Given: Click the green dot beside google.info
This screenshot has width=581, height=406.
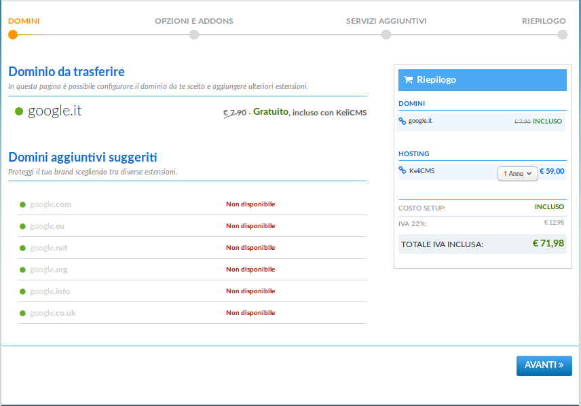Looking at the screenshot, I should pyautogui.click(x=22, y=291).
